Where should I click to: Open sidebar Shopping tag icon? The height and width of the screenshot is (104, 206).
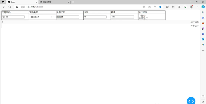pyautogui.click(x=203, y=18)
